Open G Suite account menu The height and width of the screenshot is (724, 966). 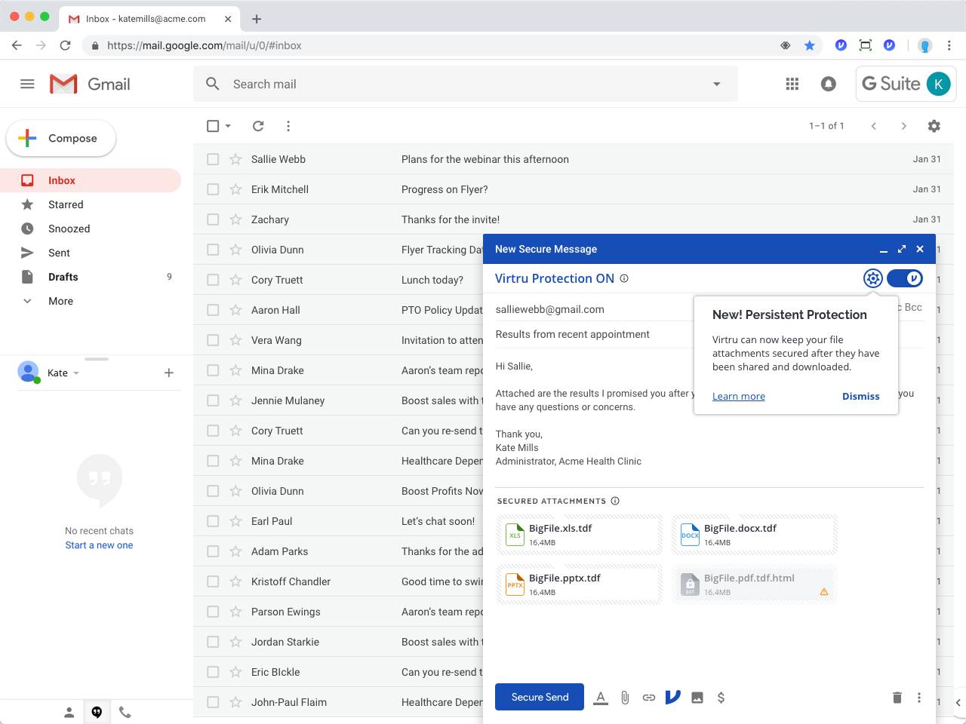point(906,84)
